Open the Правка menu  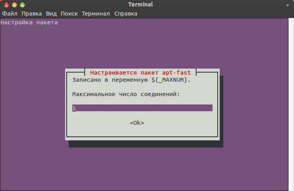(x=32, y=14)
